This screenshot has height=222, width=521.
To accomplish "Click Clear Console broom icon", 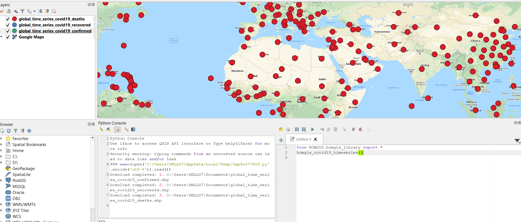I will tap(102, 130).
